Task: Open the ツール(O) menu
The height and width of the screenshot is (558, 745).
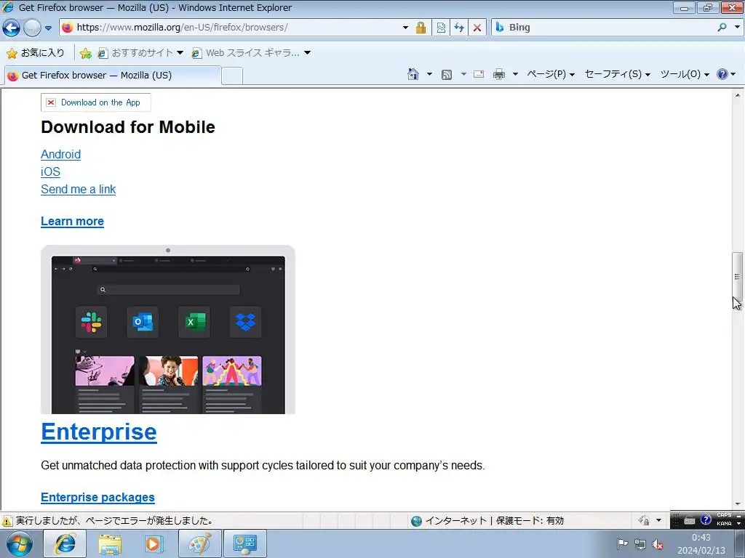Action: [x=684, y=74]
